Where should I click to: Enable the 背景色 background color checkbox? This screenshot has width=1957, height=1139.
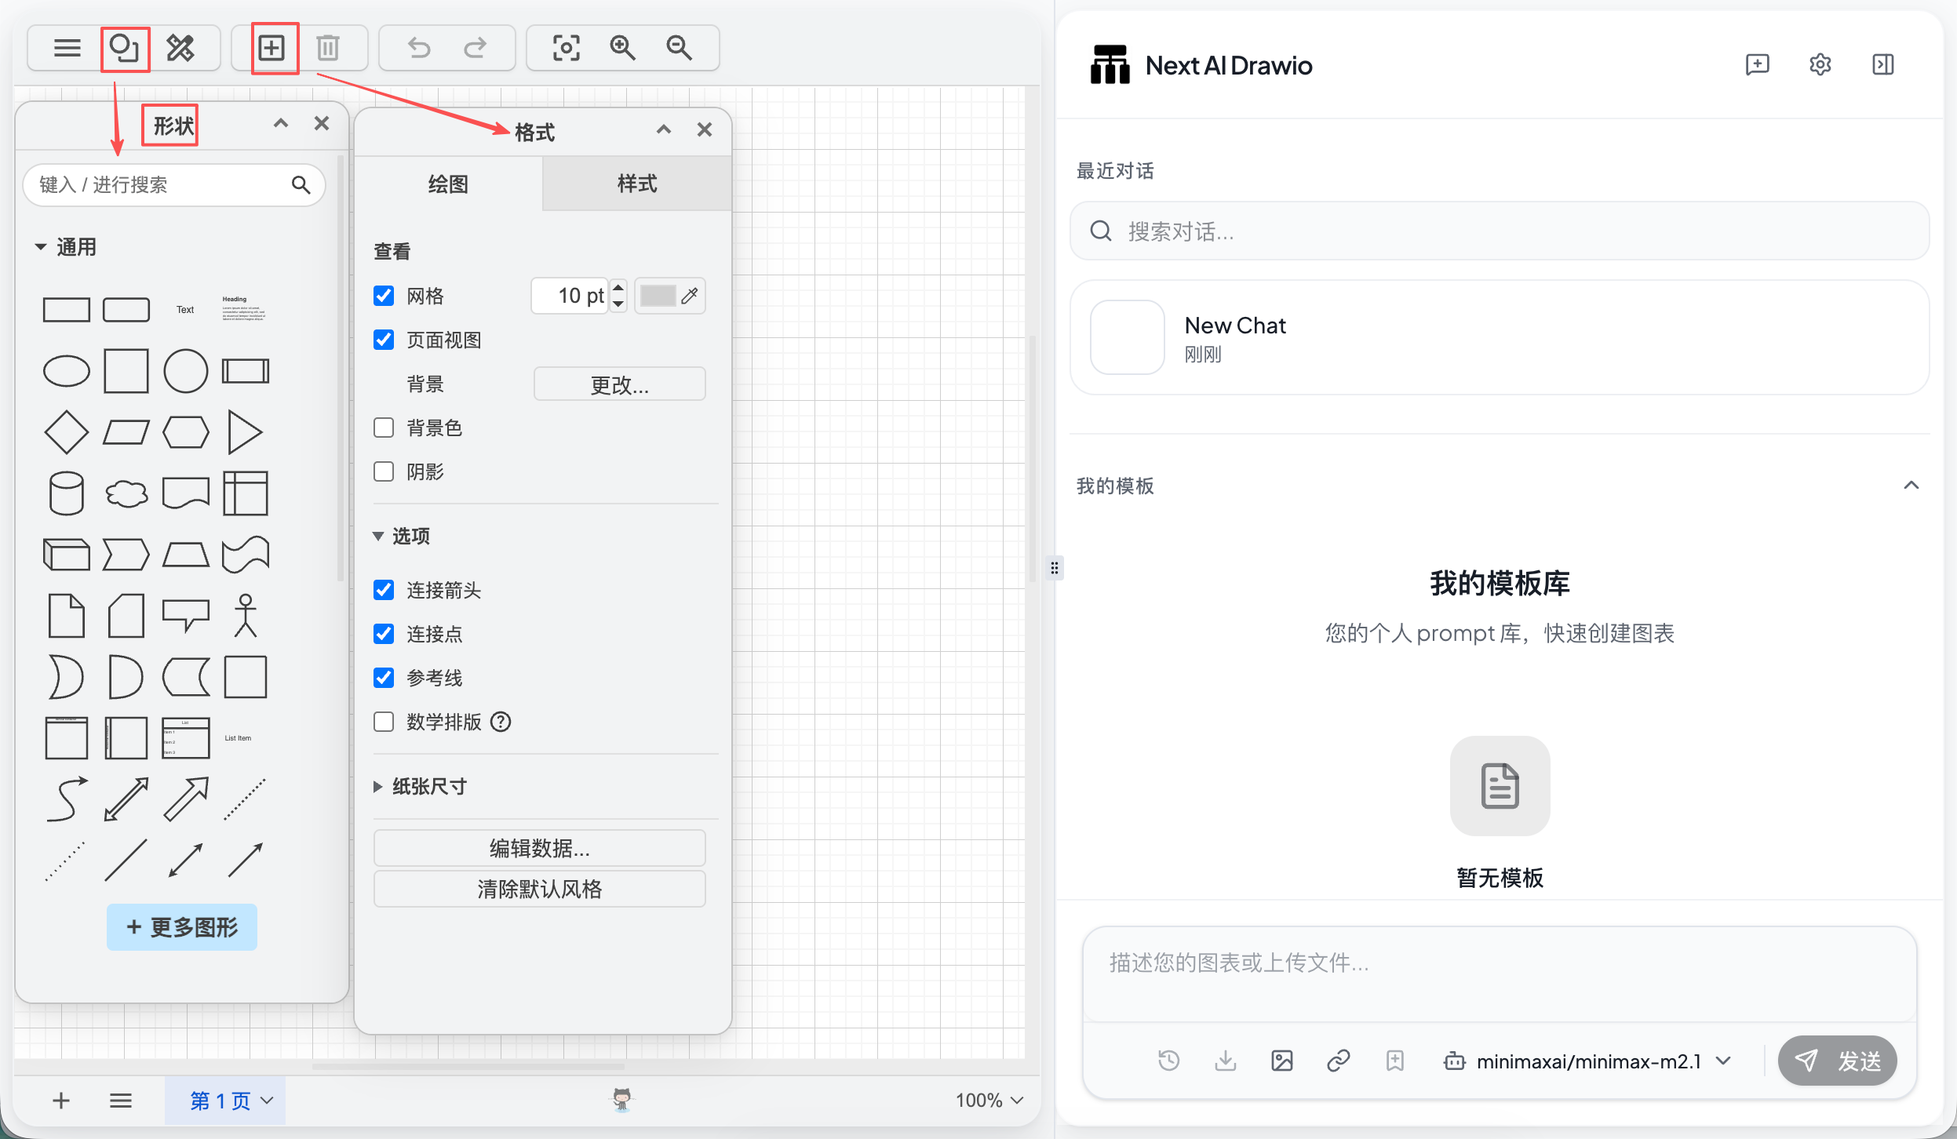(384, 428)
